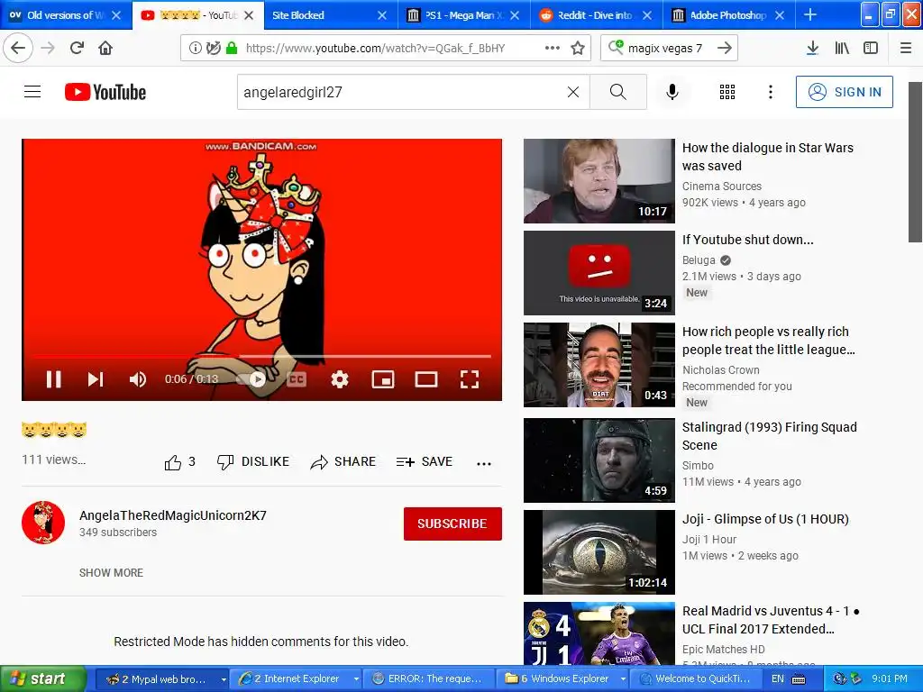Bookmark this page with the star
This screenshot has height=692, width=923.
point(578,48)
